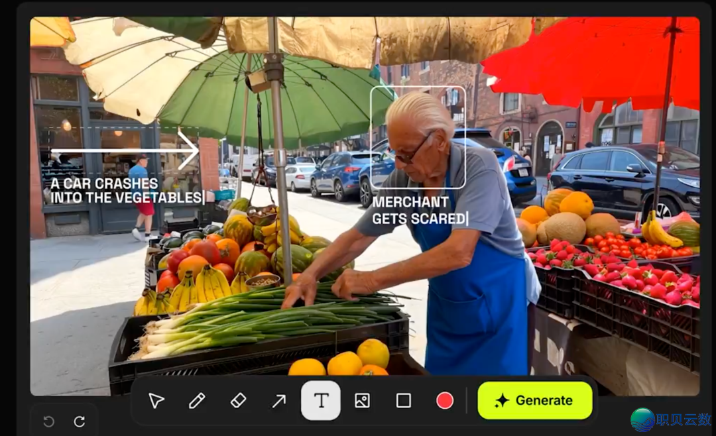Undo the last action

click(x=48, y=421)
